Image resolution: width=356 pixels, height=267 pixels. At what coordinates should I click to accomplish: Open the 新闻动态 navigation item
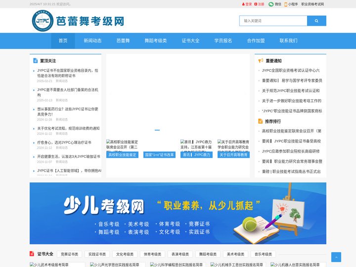(92, 41)
